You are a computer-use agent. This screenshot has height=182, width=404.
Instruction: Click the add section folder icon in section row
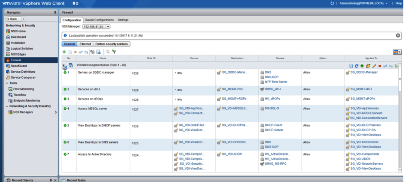[368, 66]
